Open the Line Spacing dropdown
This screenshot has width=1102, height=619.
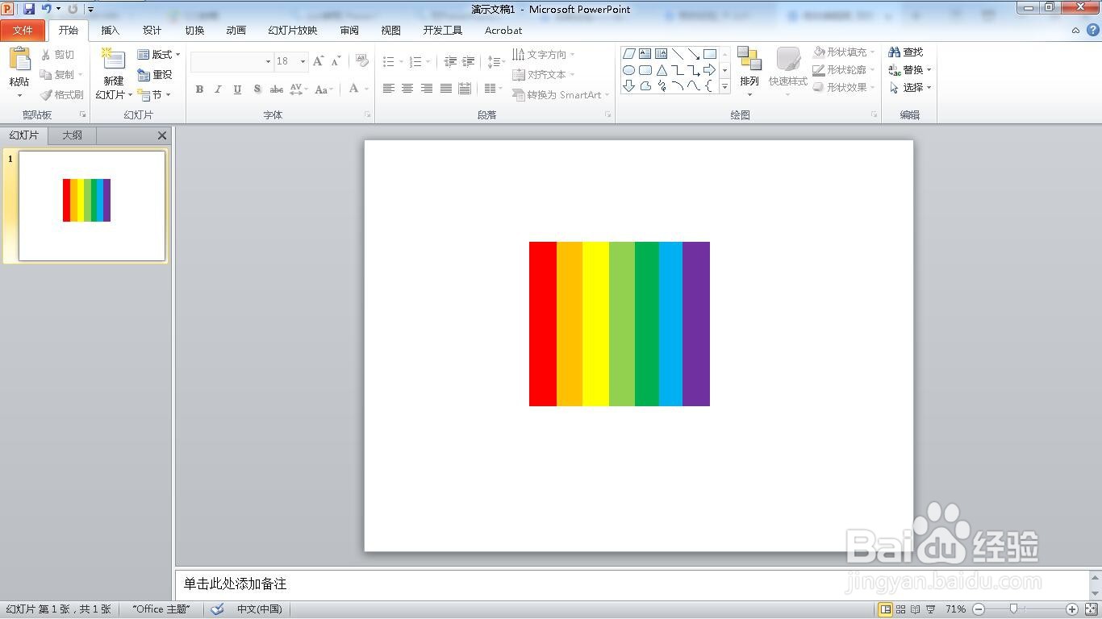click(x=495, y=61)
